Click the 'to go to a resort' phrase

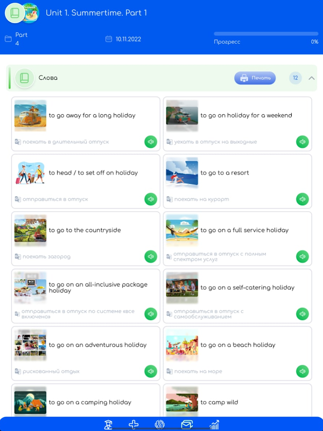(224, 173)
